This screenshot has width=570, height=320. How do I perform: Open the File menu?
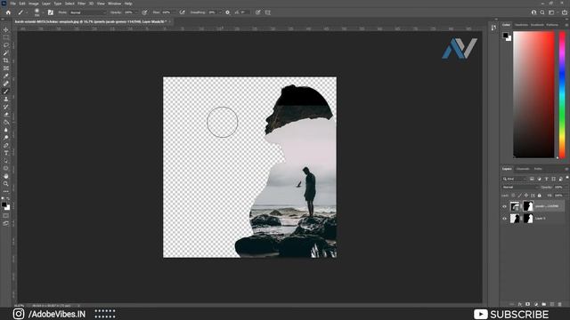[12, 4]
